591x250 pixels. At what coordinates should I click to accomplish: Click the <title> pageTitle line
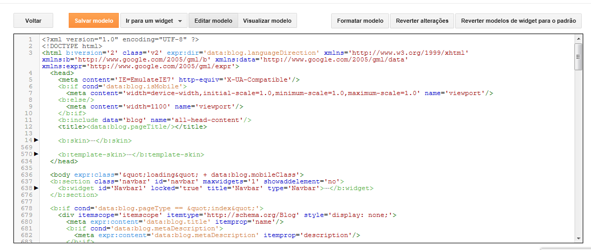pyautogui.click(x=132, y=127)
